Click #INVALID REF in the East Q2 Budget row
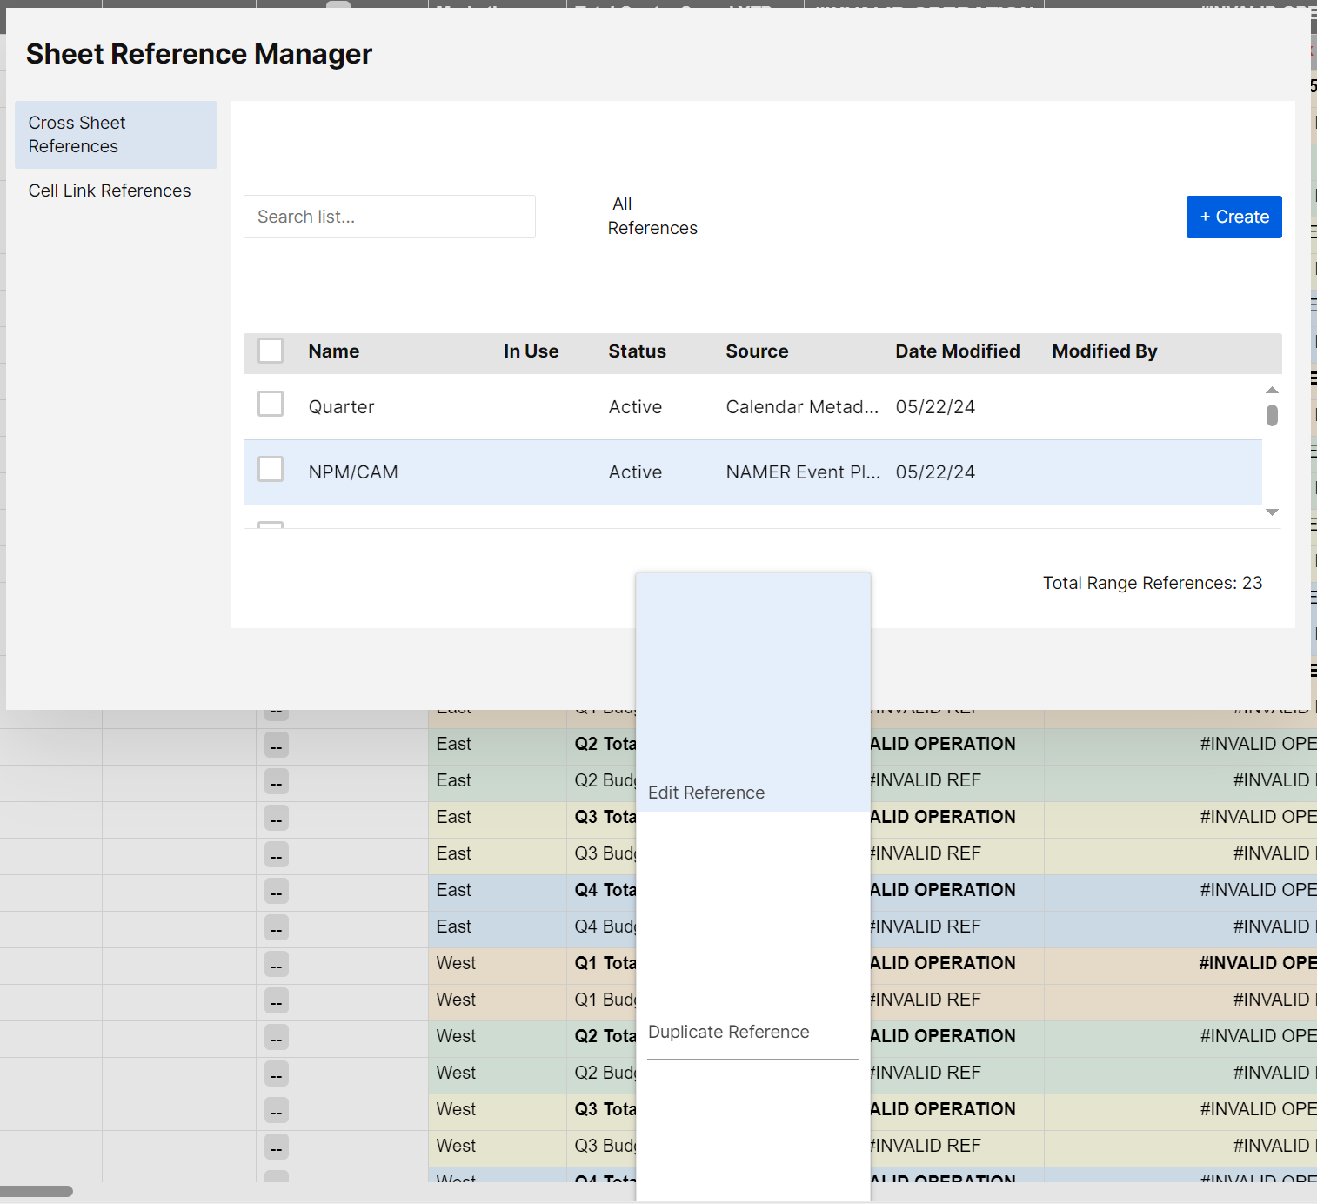 tap(926, 780)
